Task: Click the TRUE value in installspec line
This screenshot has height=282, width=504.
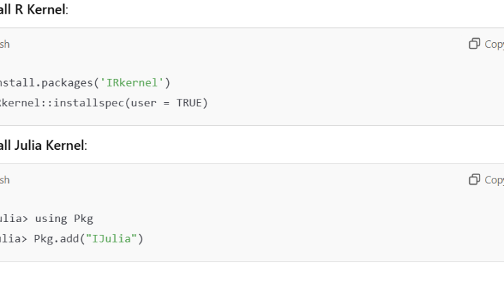Action: click(189, 103)
